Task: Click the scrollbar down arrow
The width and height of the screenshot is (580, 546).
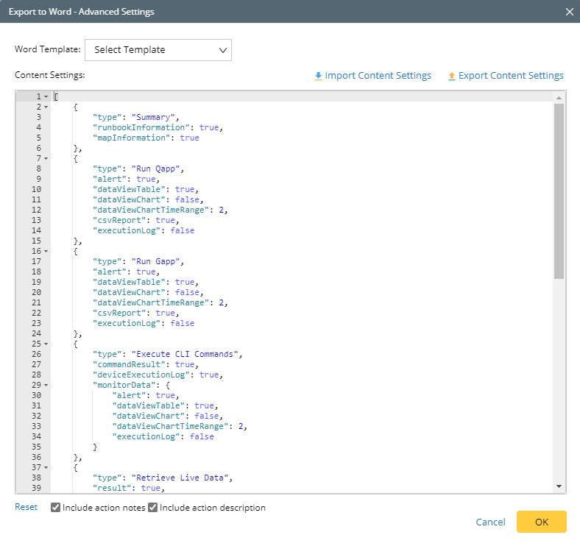Action: [559, 486]
